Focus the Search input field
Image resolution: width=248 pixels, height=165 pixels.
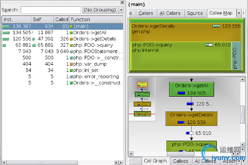51,10
